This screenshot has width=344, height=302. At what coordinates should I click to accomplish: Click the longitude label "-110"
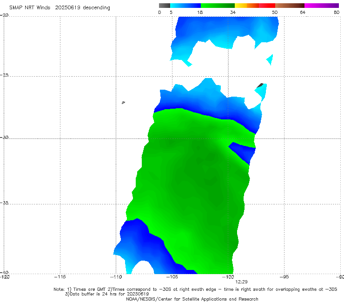point(116,277)
